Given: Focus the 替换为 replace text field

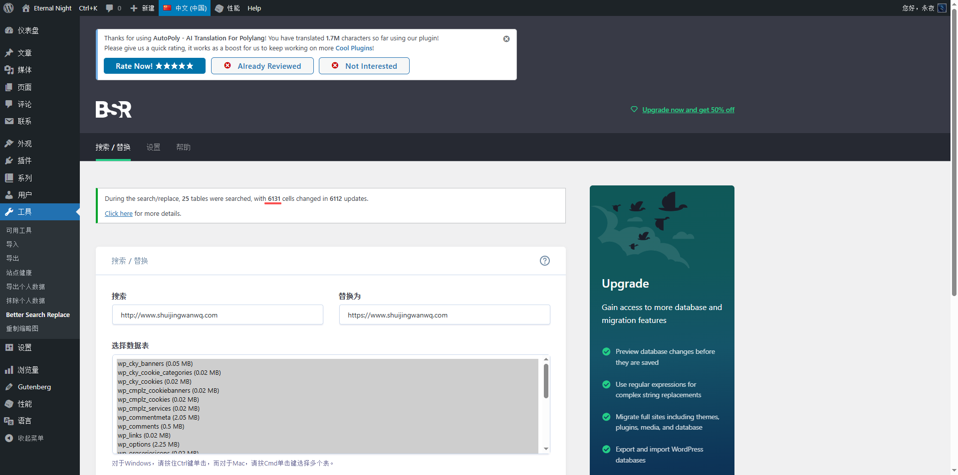Looking at the screenshot, I should coord(445,315).
